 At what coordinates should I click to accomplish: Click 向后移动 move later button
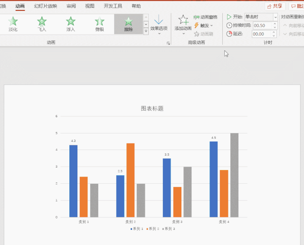click(294, 34)
